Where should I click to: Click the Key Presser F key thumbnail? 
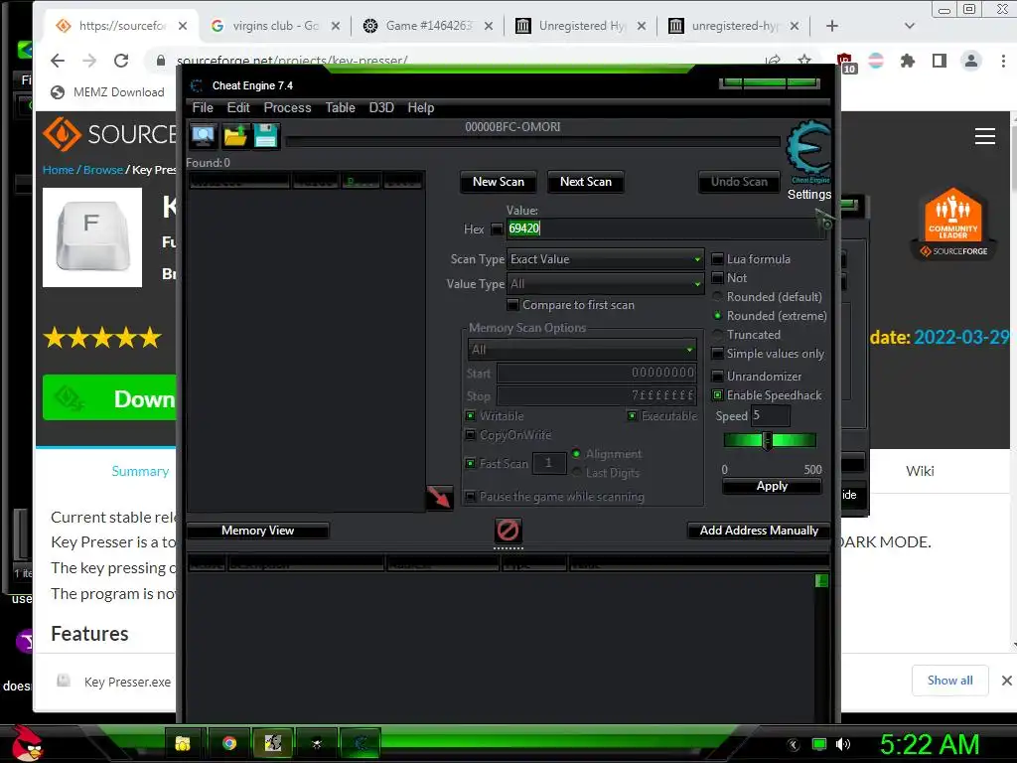coord(92,237)
